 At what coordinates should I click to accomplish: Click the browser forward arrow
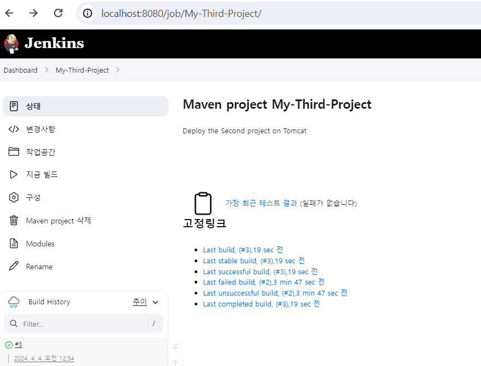(33, 13)
